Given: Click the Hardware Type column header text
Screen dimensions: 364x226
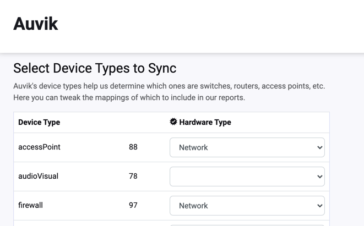Looking at the screenshot, I should 205,122.
